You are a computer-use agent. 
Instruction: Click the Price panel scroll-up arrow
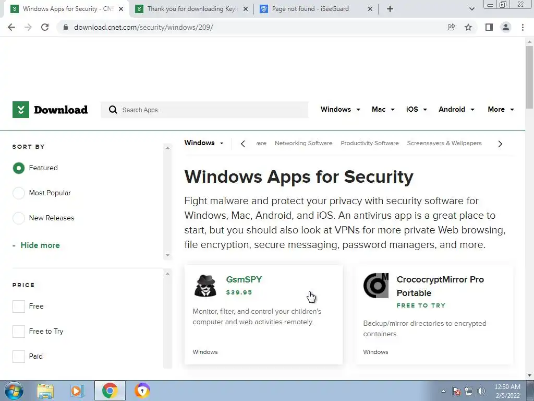[x=167, y=274]
